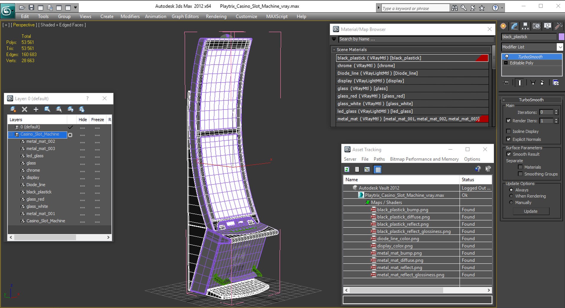Switch to the Hierarchy command panel
The image size is (565, 308).
pos(525,26)
